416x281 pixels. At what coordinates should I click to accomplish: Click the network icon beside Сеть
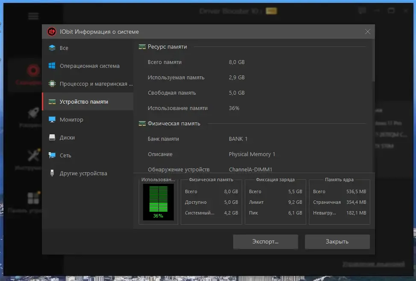tap(52, 155)
